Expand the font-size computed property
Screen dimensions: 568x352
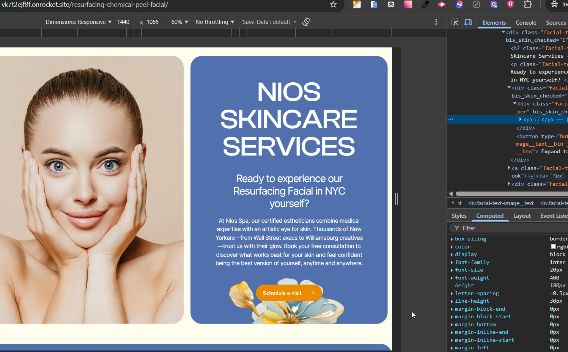pos(452,270)
